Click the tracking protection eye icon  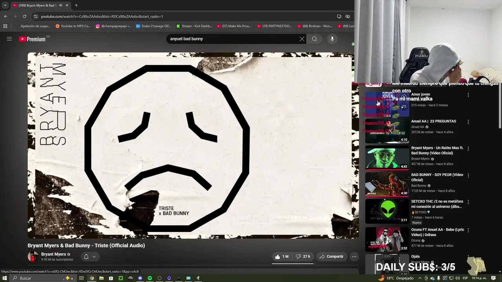(x=347, y=16)
